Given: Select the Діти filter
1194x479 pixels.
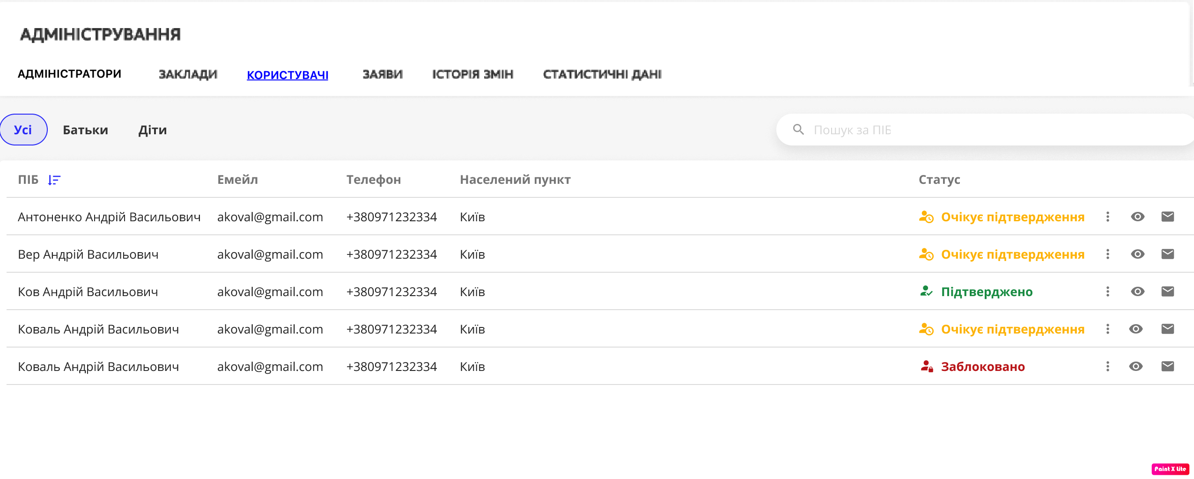Looking at the screenshot, I should (x=153, y=130).
